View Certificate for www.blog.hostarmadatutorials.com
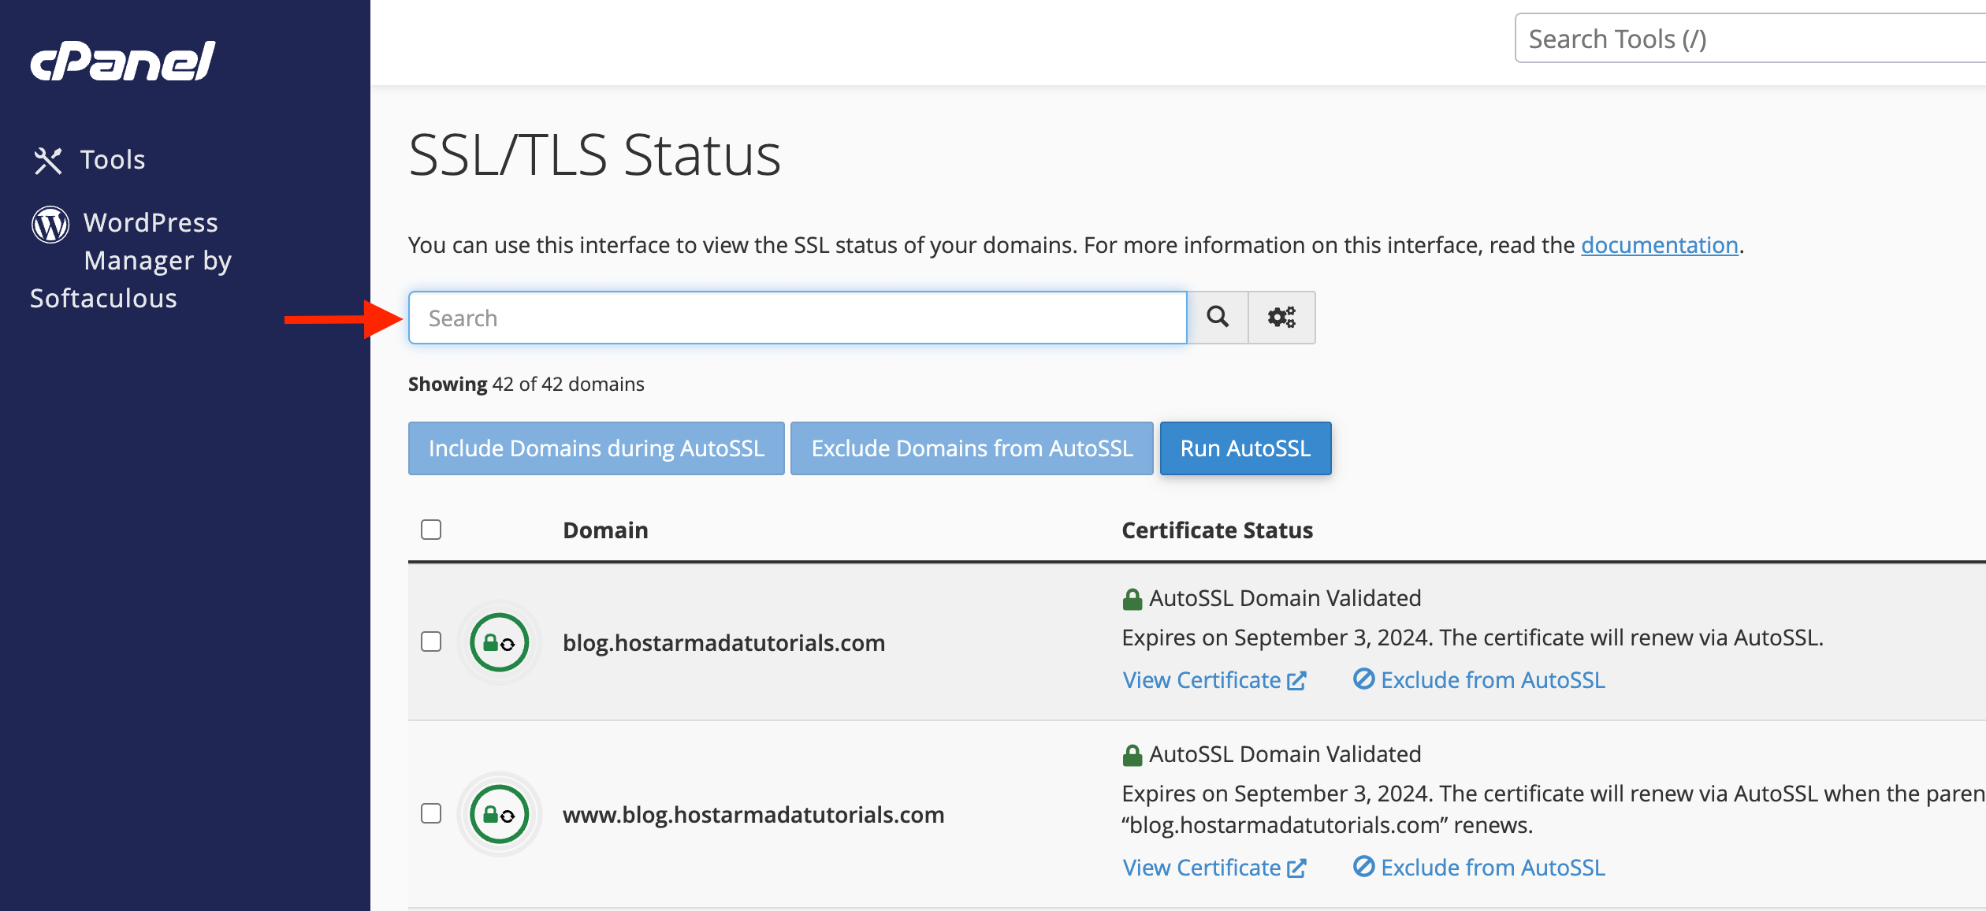Image resolution: width=1986 pixels, height=911 pixels. [1214, 868]
